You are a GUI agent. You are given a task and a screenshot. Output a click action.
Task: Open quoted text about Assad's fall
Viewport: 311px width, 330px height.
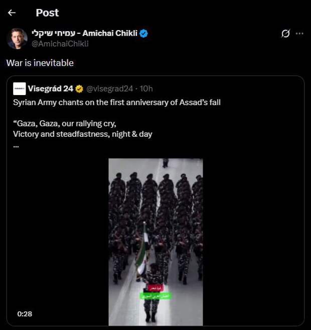pyautogui.click(x=116, y=103)
